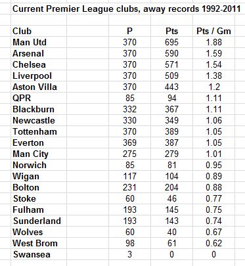Select the Pts / Gm header cell
The image size is (245, 266).
[213, 31]
